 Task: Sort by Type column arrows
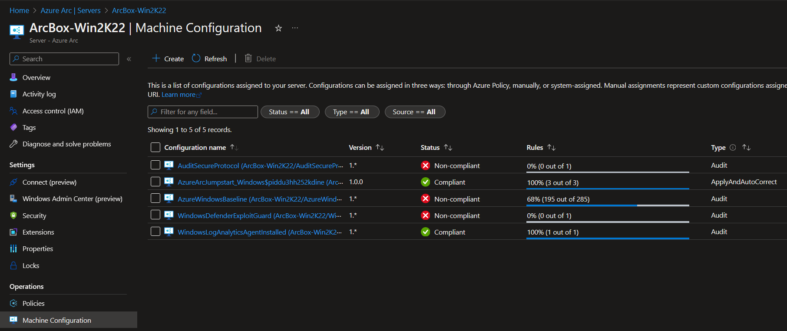coord(746,147)
